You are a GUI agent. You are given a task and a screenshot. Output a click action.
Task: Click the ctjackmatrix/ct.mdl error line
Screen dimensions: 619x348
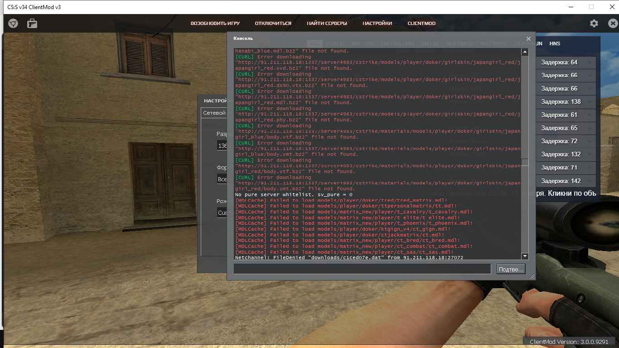pyautogui.click(x=340, y=235)
